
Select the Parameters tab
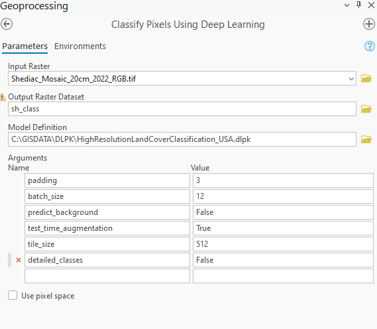coord(25,46)
